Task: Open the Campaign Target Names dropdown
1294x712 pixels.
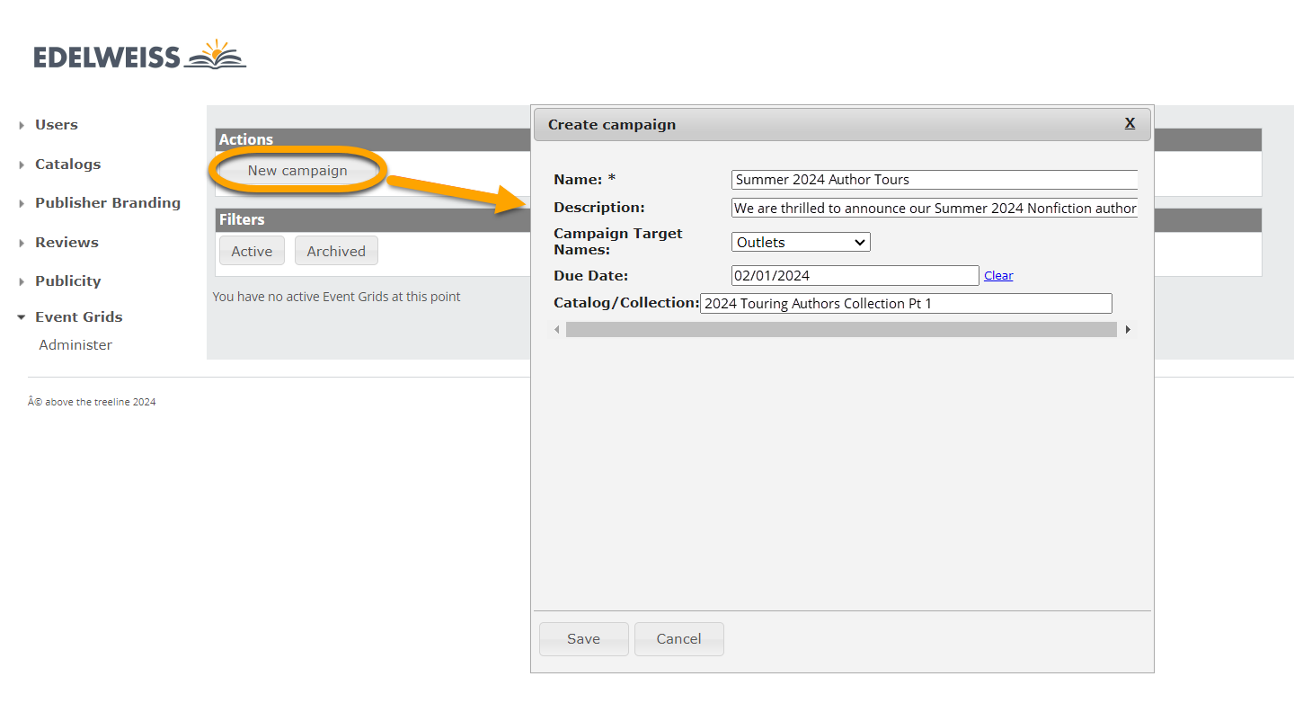Action: coord(802,242)
